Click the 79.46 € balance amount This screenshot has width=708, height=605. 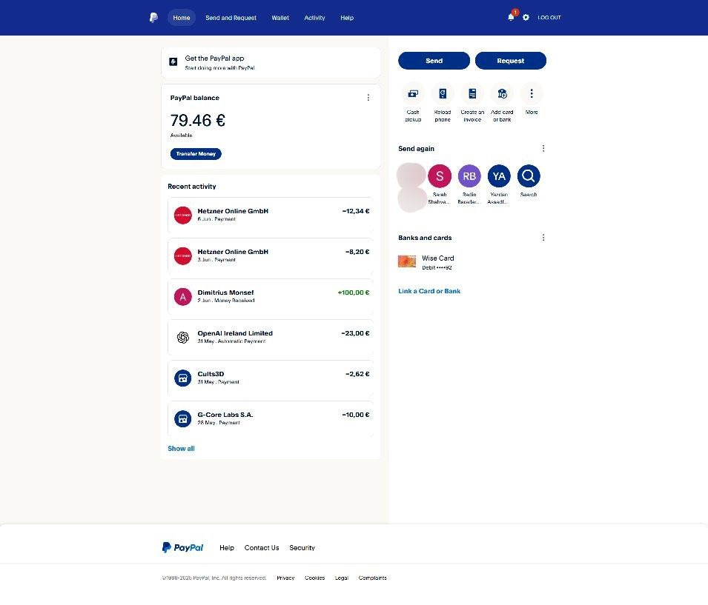pyautogui.click(x=198, y=121)
